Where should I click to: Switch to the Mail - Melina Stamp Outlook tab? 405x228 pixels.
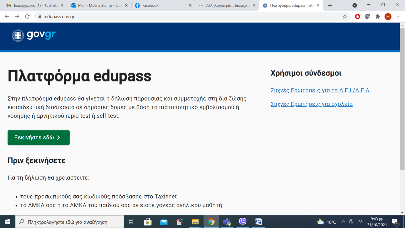tap(99, 6)
